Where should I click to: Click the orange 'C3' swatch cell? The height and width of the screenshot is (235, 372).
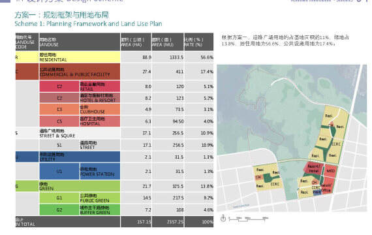[59, 109]
